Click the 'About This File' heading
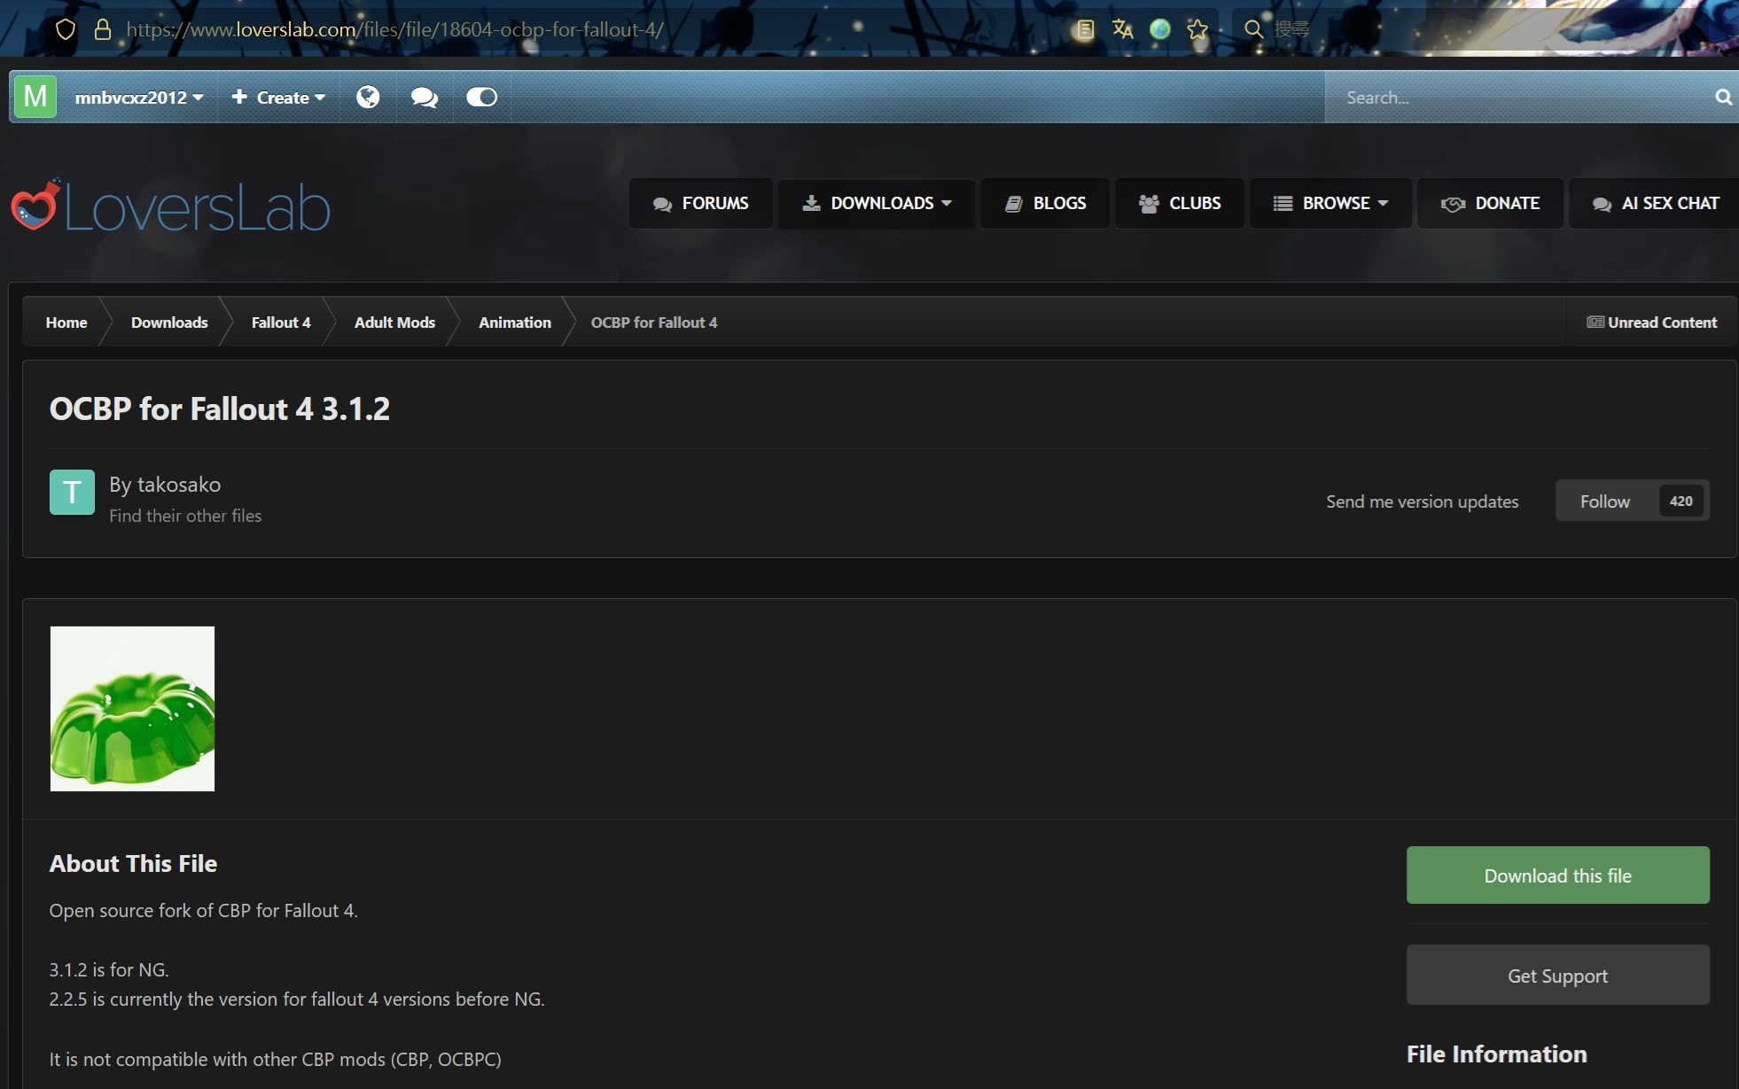1739x1089 pixels. (133, 864)
